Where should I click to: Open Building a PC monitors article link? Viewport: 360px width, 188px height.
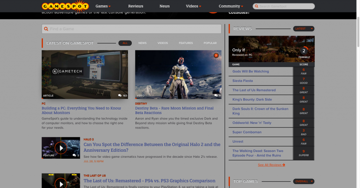(x=81, y=111)
